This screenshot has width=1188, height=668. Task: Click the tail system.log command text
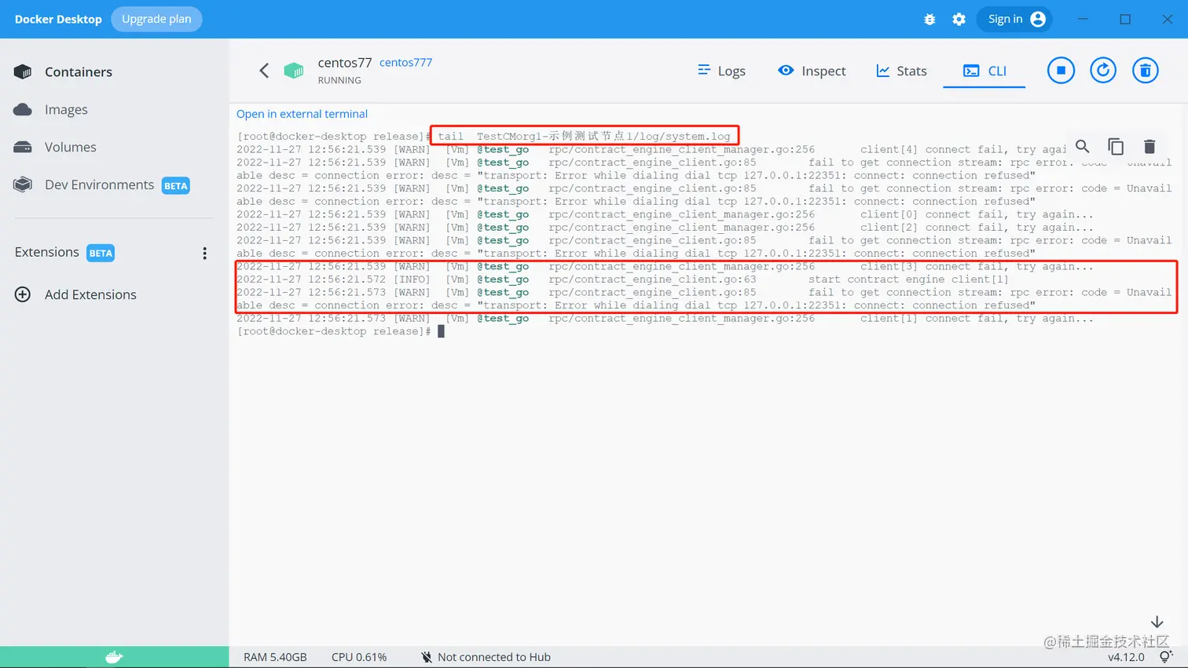tap(584, 136)
